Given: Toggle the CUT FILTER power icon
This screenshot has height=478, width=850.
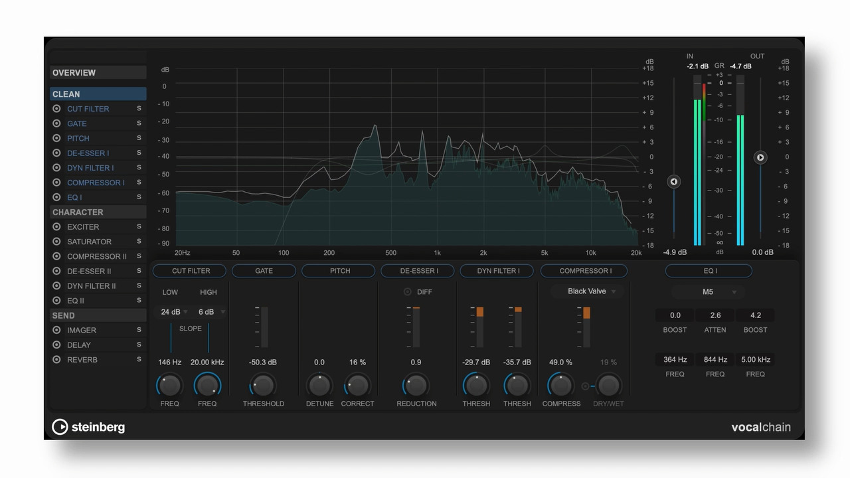Looking at the screenshot, I should coord(56,109).
